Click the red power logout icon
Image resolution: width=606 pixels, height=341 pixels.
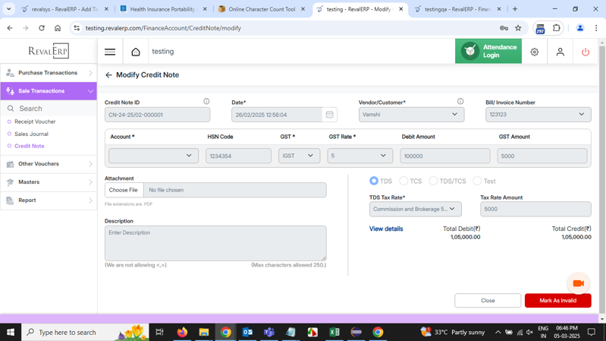pyautogui.click(x=585, y=52)
